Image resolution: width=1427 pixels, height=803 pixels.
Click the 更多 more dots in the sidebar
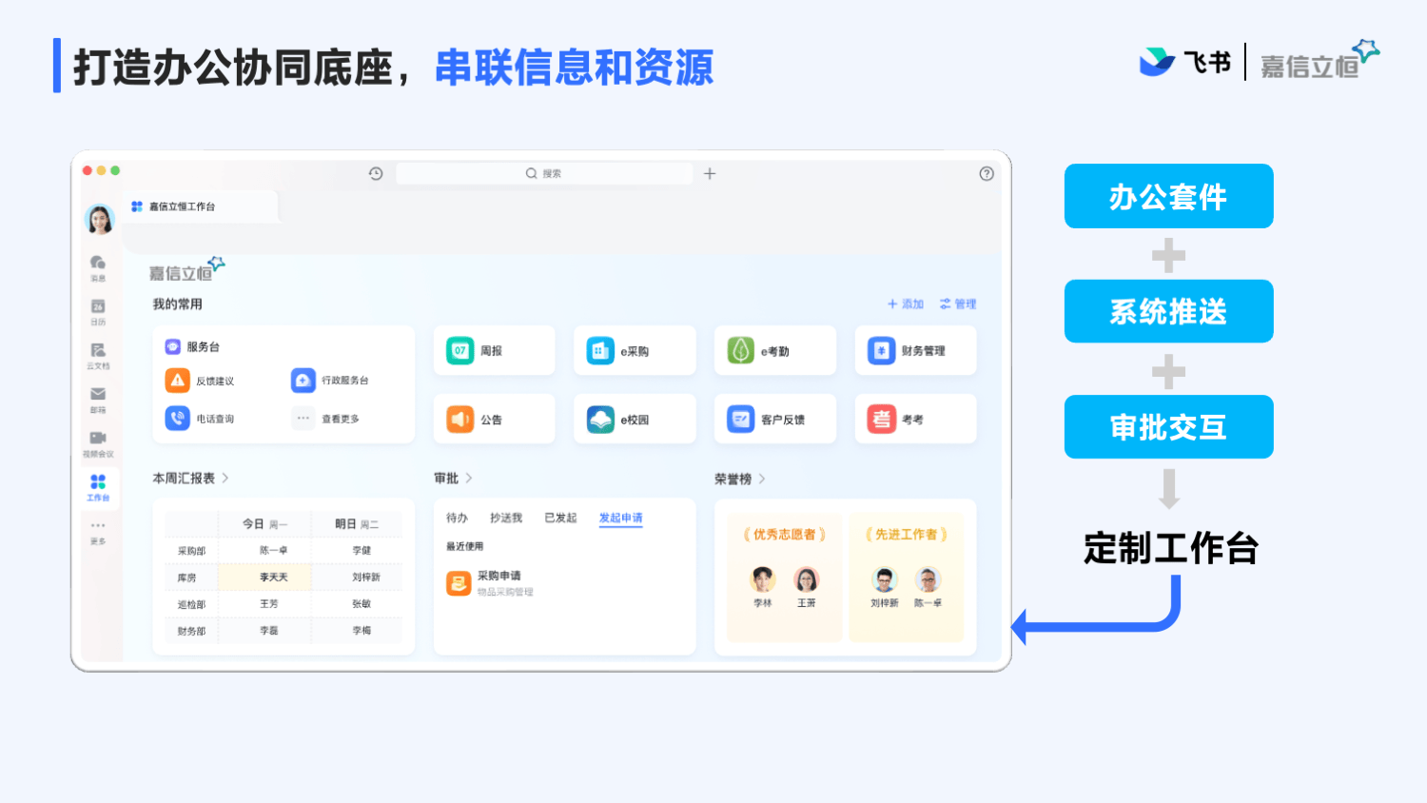coord(98,531)
